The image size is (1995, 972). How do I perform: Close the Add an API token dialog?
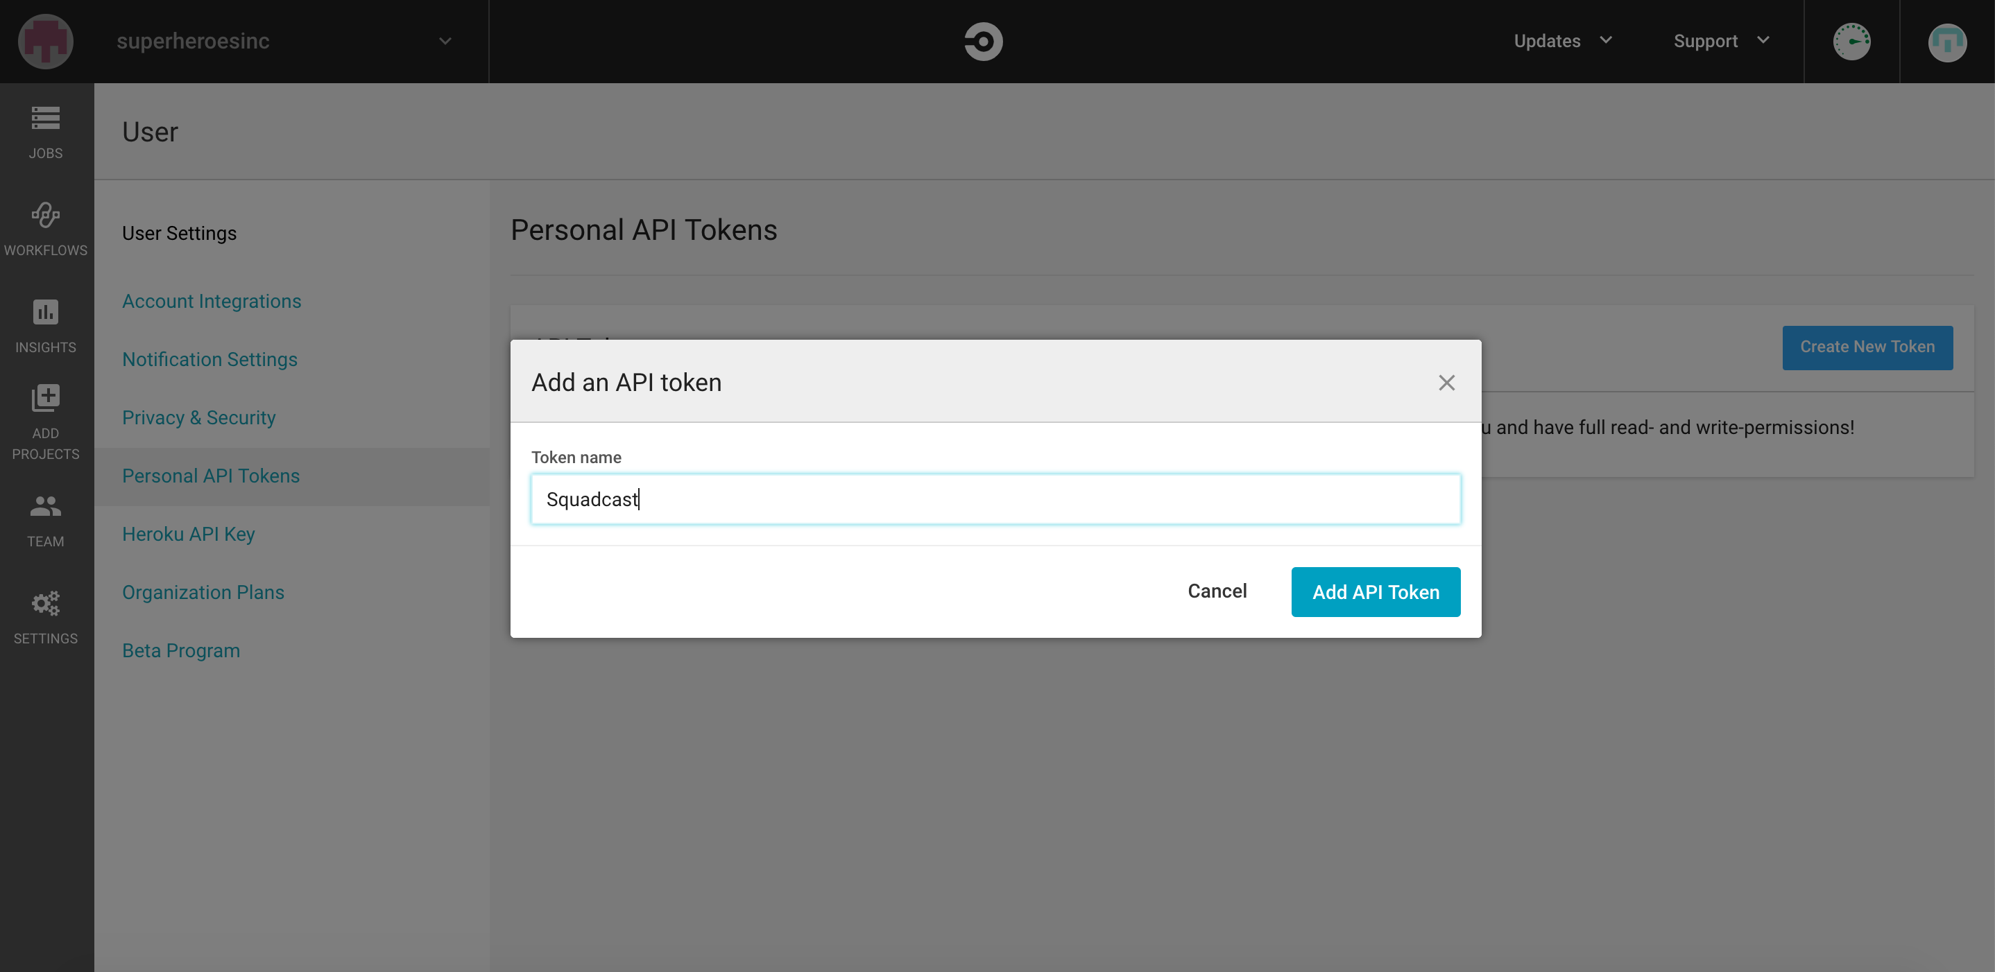point(1446,382)
